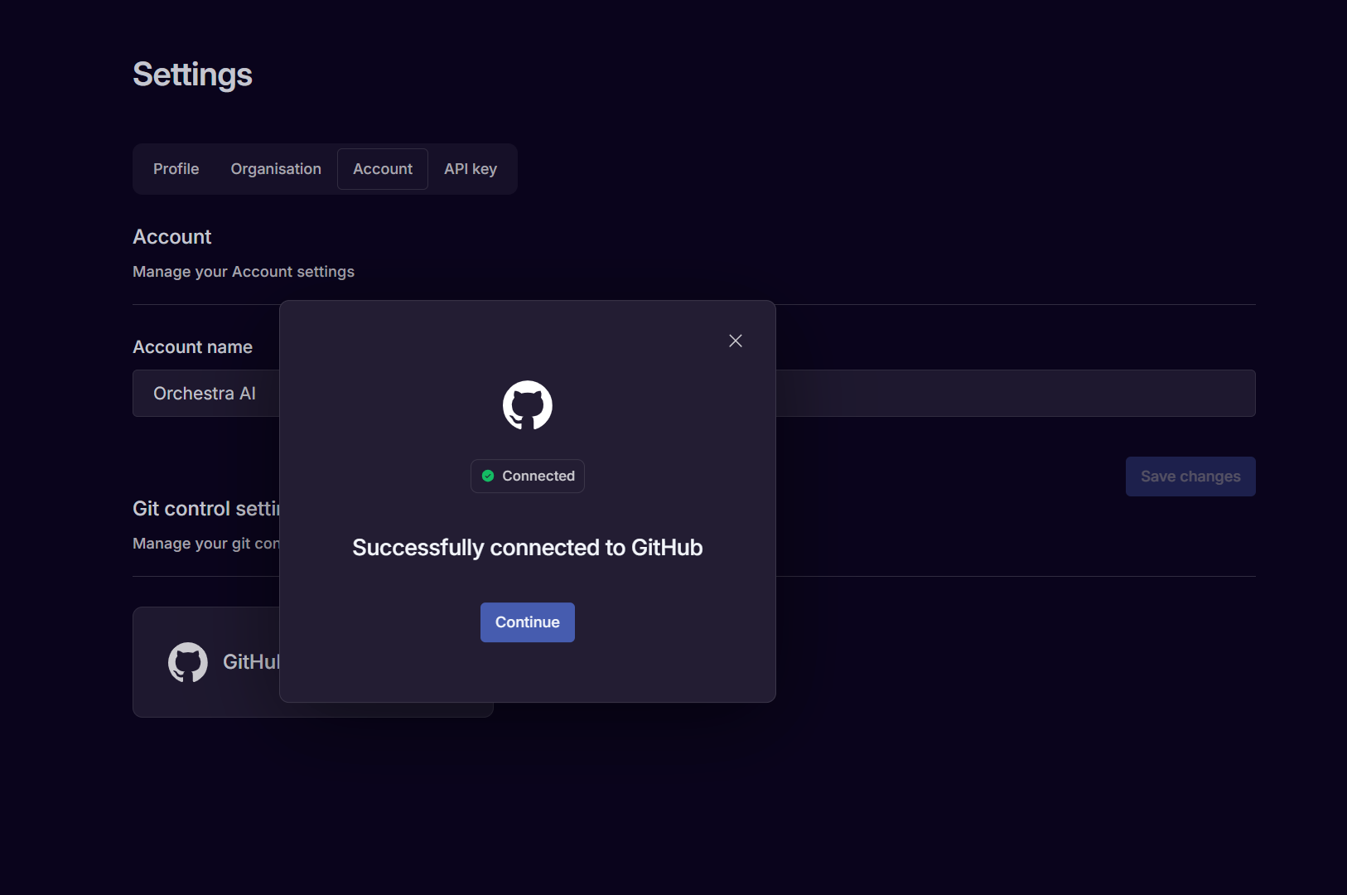The height and width of the screenshot is (895, 1347).
Task: Click Save changes
Action: pyautogui.click(x=1190, y=477)
